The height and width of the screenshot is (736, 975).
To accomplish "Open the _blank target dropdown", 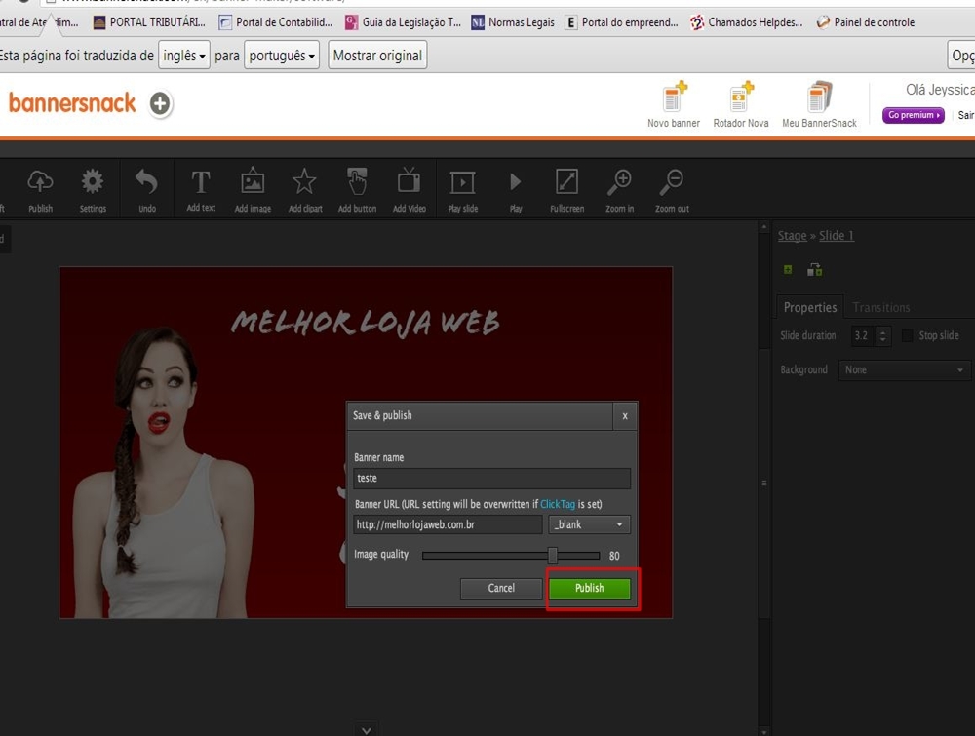I will 589,524.
